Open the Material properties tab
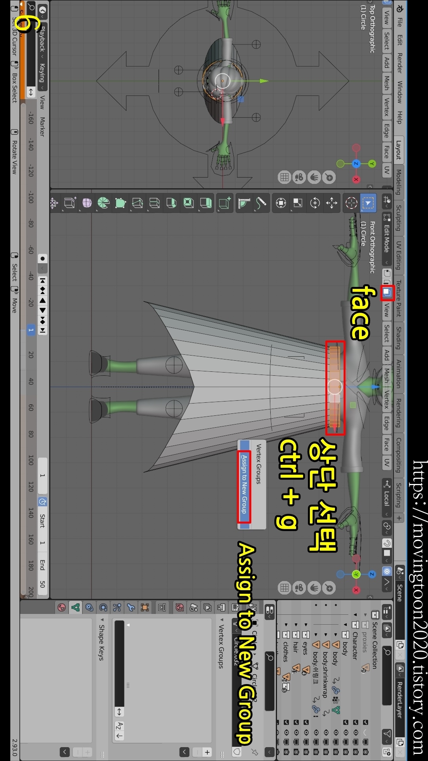The height and width of the screenshot is (761, 428). point(61,607)
